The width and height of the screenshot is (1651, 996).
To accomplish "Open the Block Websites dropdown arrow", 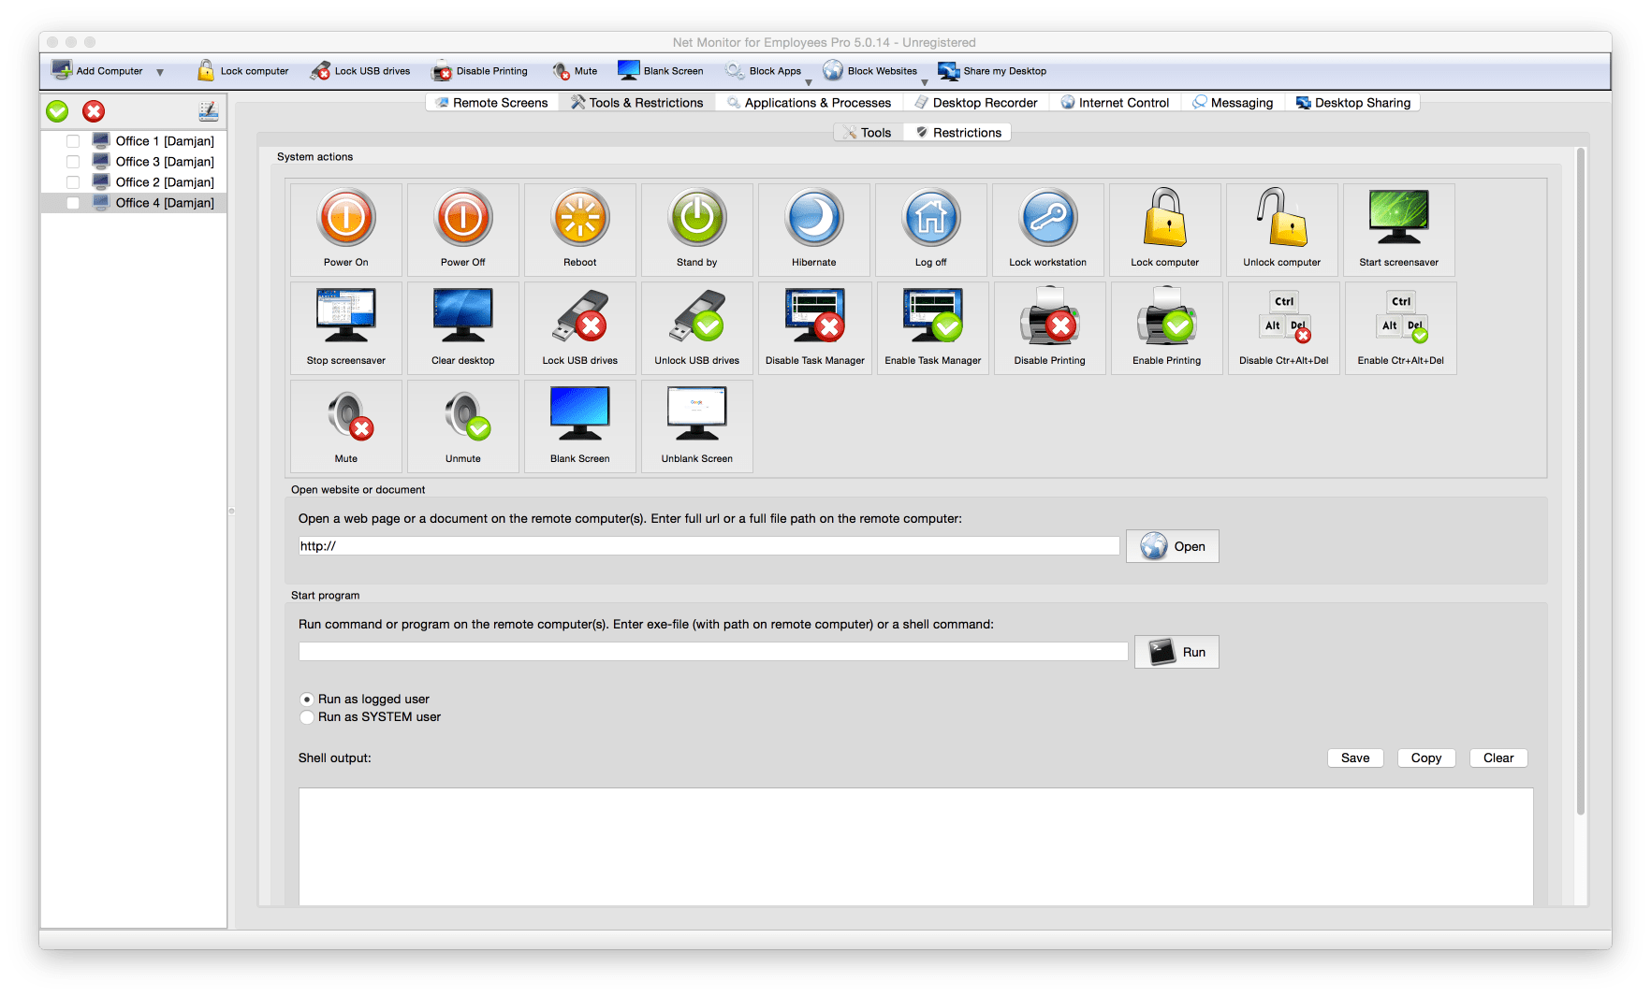I will coord(924,82).
